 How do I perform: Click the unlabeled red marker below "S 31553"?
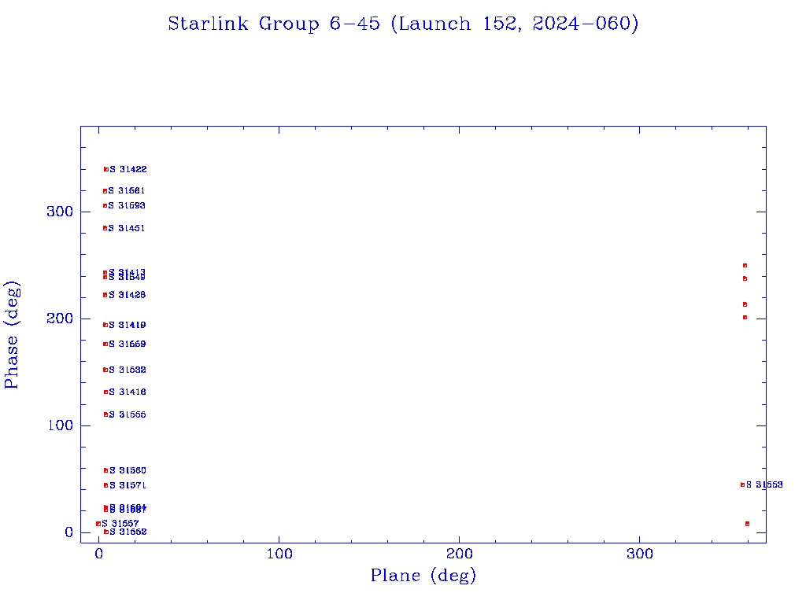pyautogui.click(x=748, y=524)
